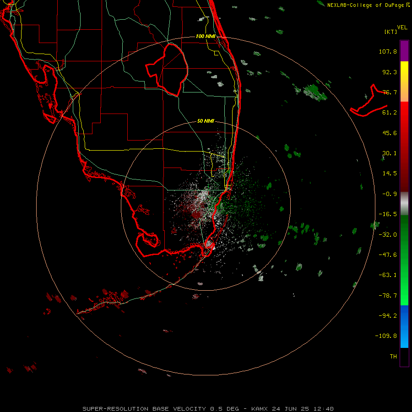
Task: Click the [KT] units label
Action: pyautogui.click(x=391, y=32)
